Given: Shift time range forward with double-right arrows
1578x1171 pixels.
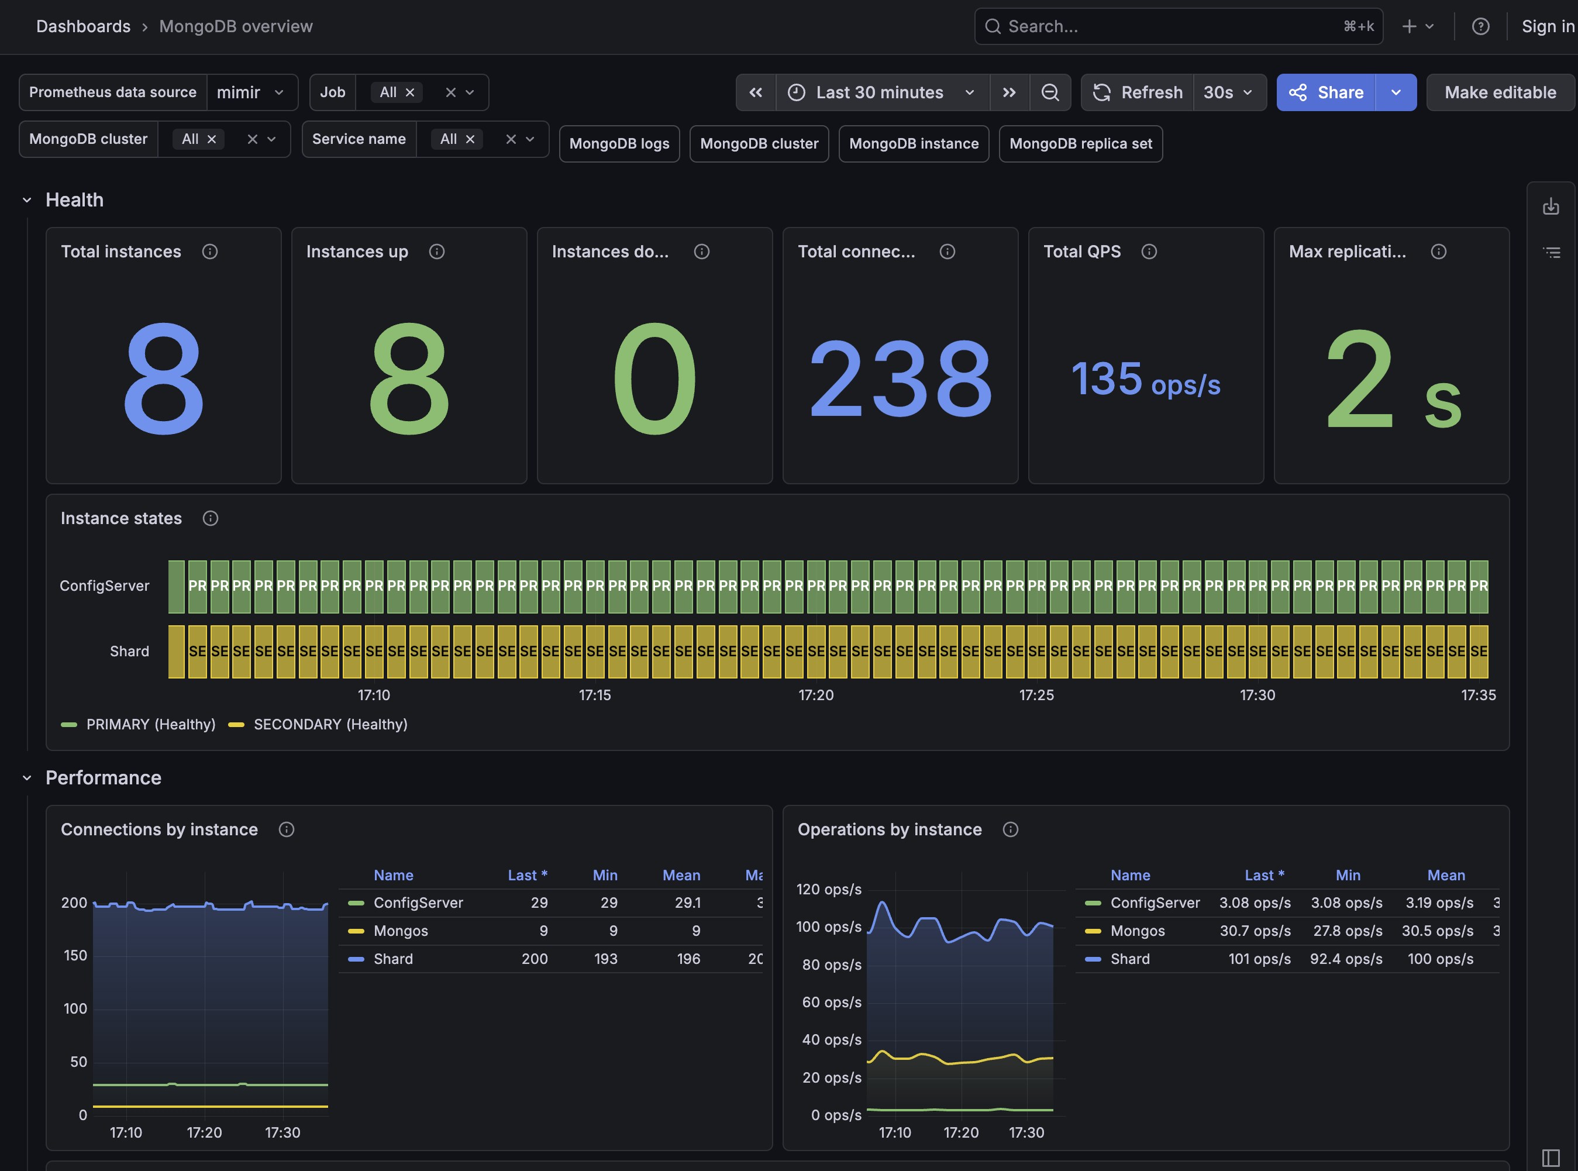Looking at the screenshot, I should tap(1009, 93).
